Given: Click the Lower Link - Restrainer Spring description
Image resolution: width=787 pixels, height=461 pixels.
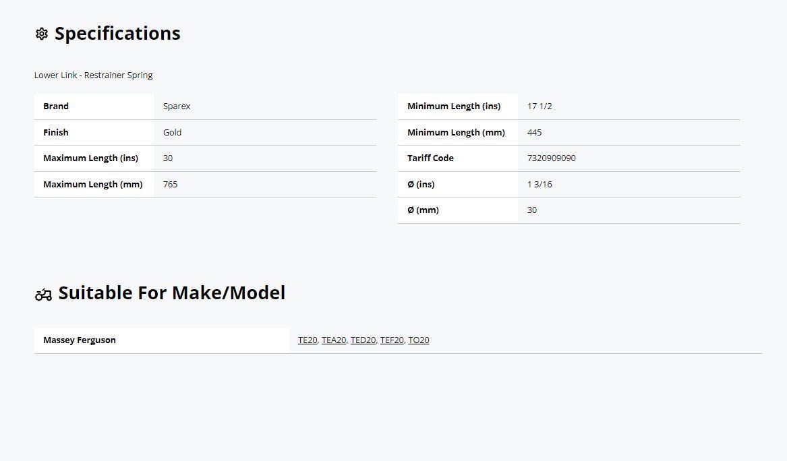Looking at the screenshot, I should 94,75.
